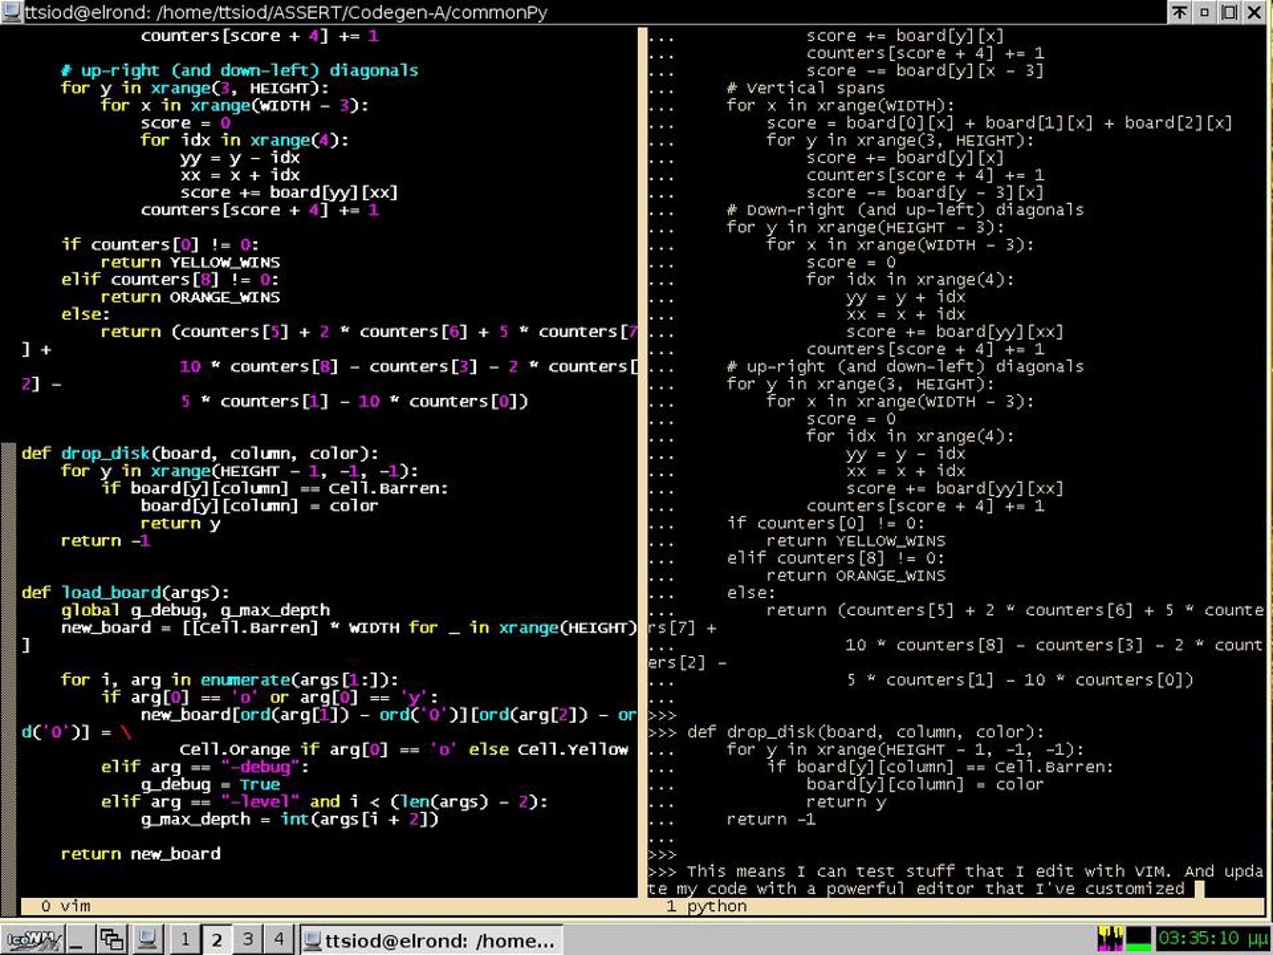Click 'return ORANGE_WINS' in python pane
This screenshot has width=1273, height=955.
[856, 576]
